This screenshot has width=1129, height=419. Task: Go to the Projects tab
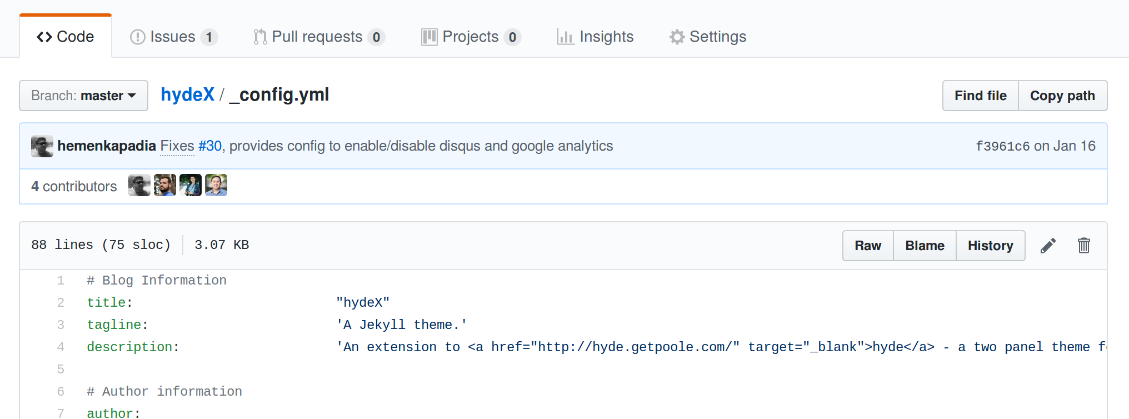pos(471,37)
